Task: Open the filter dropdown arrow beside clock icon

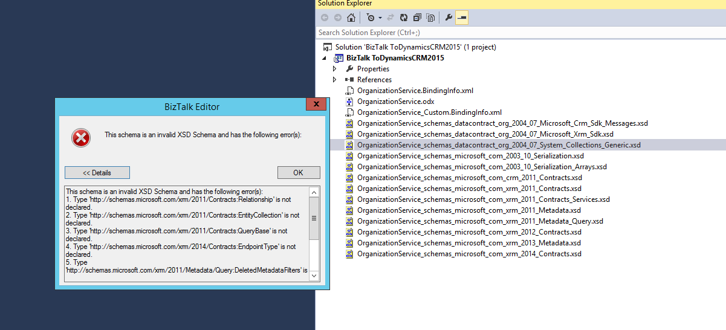Action: tap(380, 18)
